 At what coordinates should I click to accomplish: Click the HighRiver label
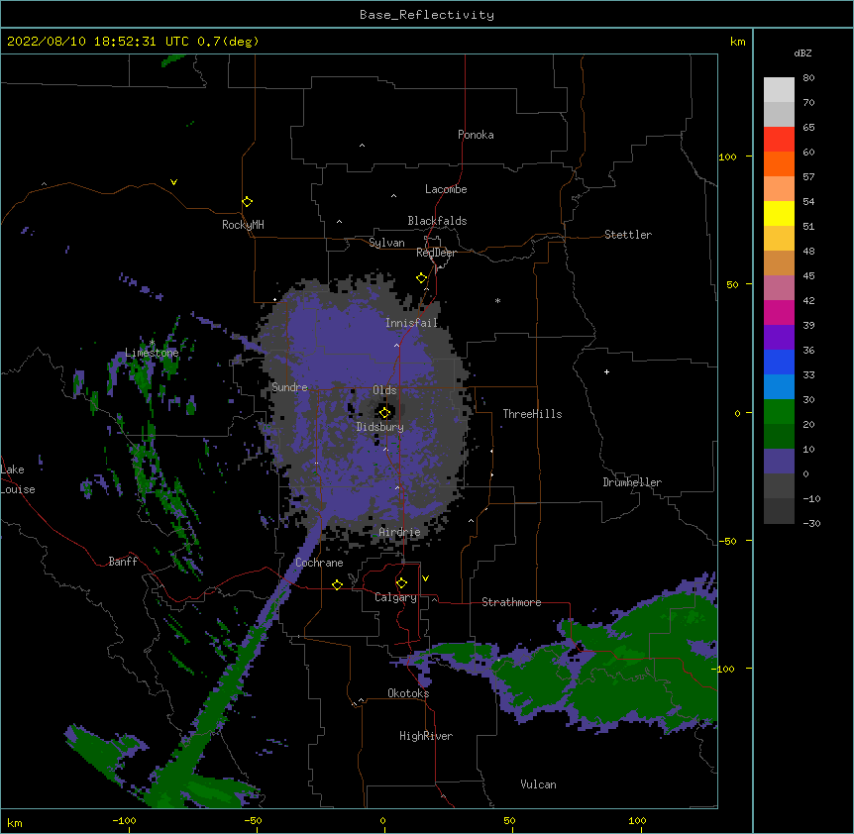(426, 736)
